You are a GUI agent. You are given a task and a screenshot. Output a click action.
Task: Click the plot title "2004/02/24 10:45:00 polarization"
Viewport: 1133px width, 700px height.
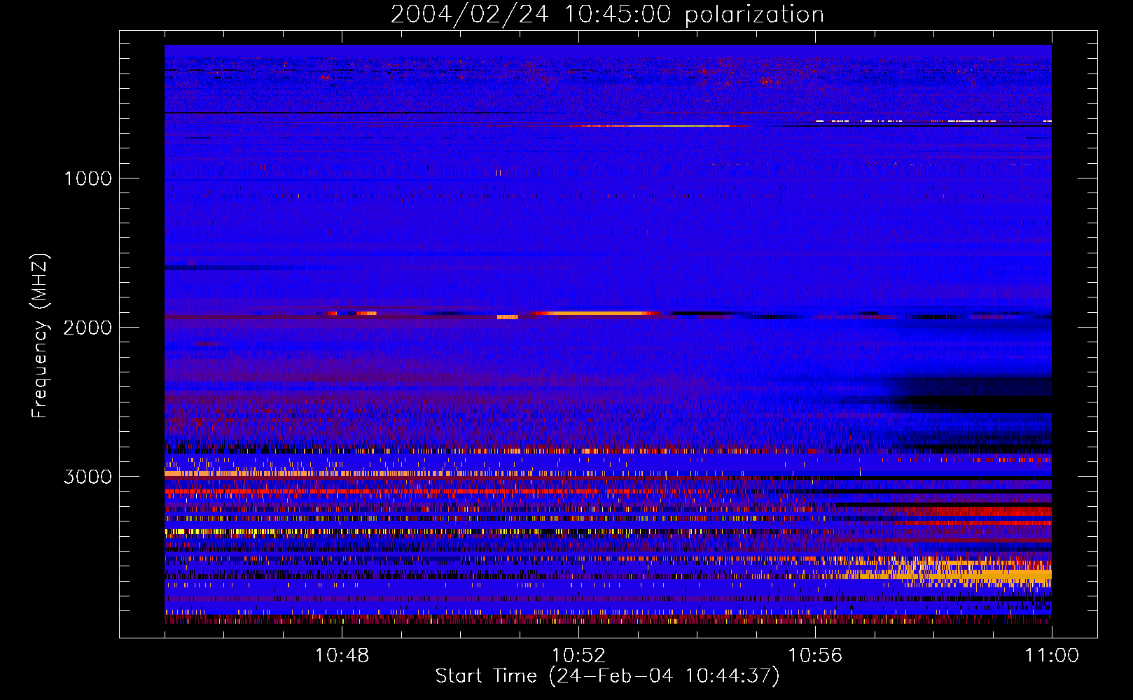click(607, 14)
